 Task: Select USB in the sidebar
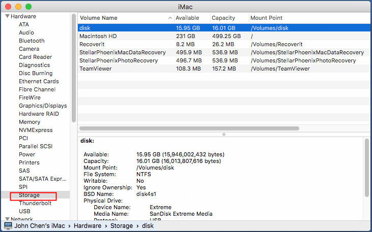pyautogui.click(x=24, y=211)
